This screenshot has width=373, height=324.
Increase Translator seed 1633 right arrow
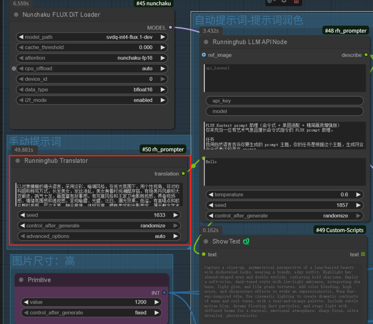[x=175, y=215]
